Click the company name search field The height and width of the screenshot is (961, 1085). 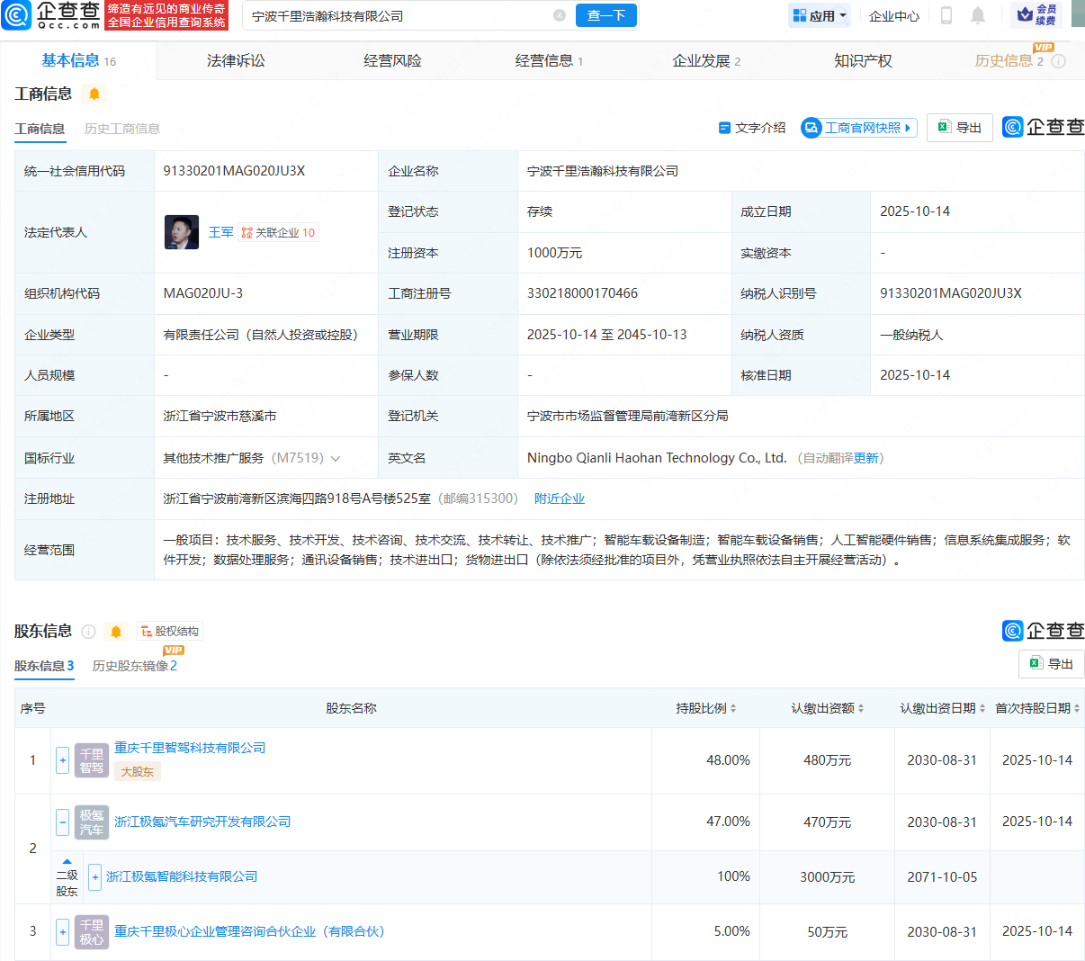pyautogui.click(x=396, y=16)
